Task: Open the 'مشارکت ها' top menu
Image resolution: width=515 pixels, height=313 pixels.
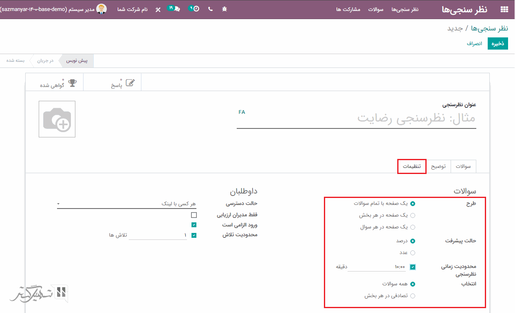Action: 348,9
